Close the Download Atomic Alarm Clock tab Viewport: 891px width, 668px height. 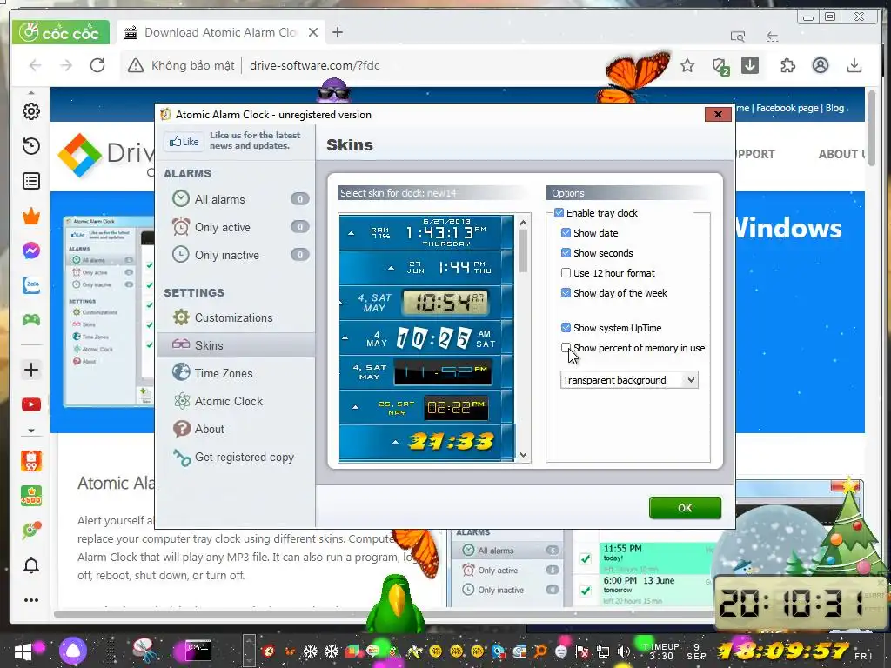point(313,32)
